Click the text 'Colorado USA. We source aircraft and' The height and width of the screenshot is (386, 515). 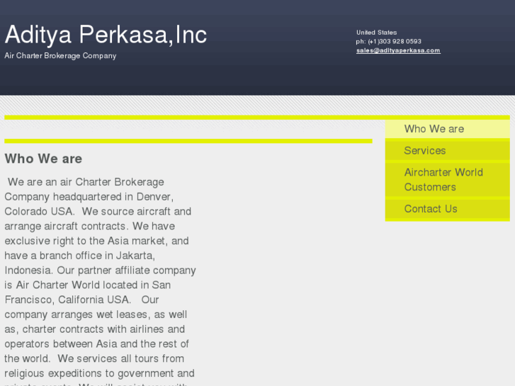[98, 211]
